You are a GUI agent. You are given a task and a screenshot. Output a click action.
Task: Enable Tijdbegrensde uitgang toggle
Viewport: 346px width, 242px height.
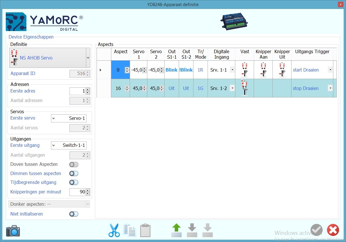(x=74, y=183)
